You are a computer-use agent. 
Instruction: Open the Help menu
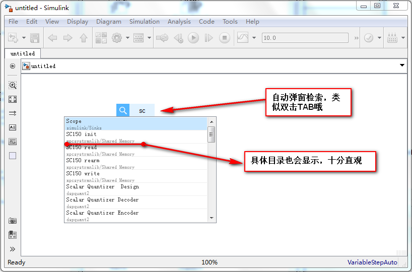(252, 22)
